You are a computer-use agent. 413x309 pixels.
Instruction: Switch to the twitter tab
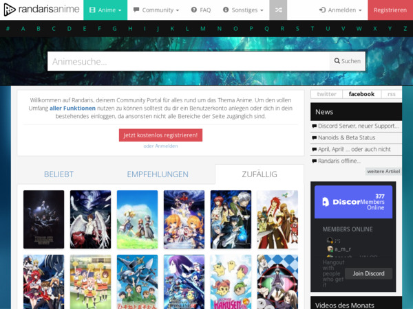pos(326,94)
